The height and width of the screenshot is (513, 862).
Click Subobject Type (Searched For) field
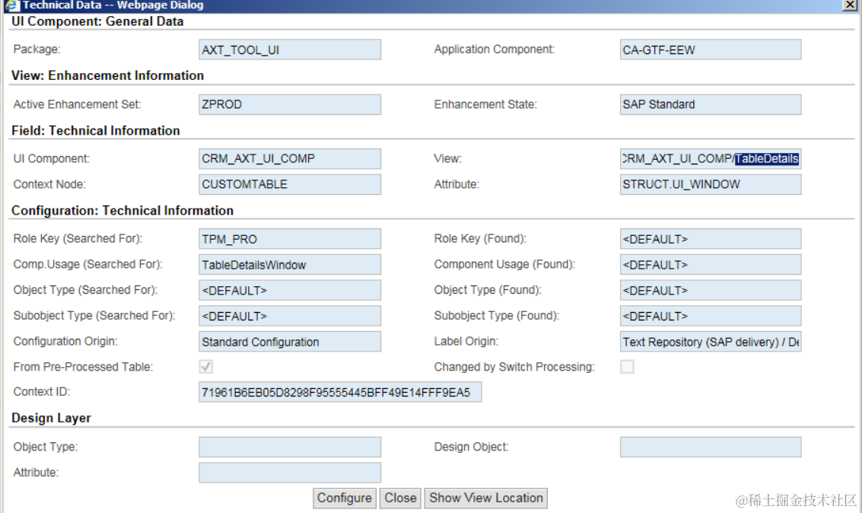coord(290,316)
